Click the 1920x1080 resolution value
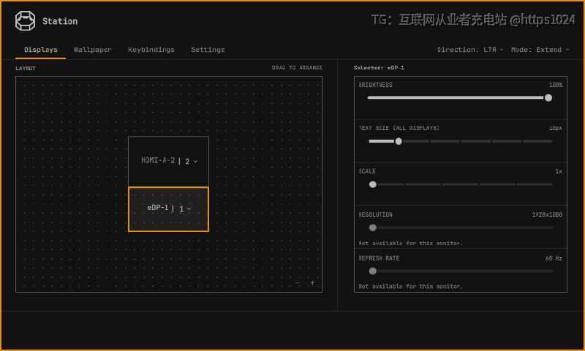The image size is (585, 351). click(x=547, y=215)
